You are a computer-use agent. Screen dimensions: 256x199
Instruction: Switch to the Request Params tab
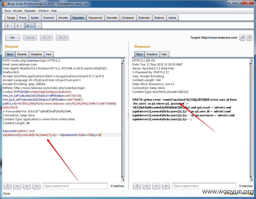(22, 54)
